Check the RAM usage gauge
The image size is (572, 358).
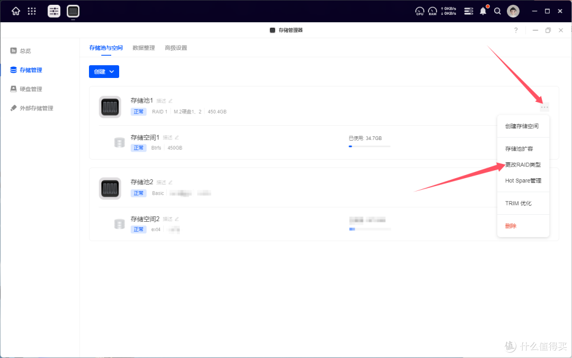tap(432, 11)
